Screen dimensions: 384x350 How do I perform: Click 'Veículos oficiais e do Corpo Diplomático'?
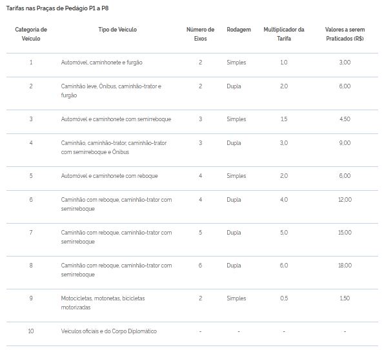tap(108, 331)
